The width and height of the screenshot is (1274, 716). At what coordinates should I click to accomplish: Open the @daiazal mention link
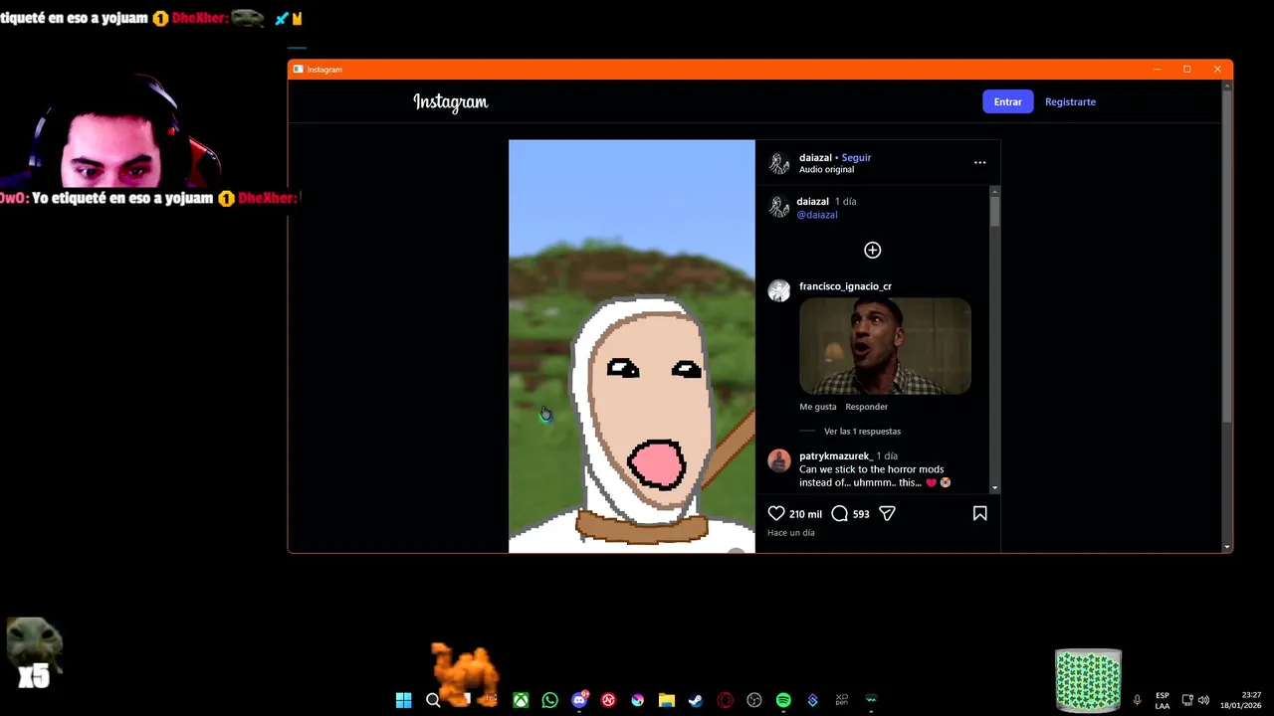(x=817, y=215)
